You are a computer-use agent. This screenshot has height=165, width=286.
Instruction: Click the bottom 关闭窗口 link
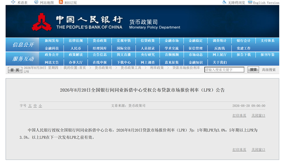pos(258,149)
